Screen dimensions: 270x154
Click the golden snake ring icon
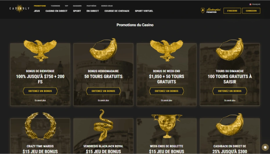103,125
